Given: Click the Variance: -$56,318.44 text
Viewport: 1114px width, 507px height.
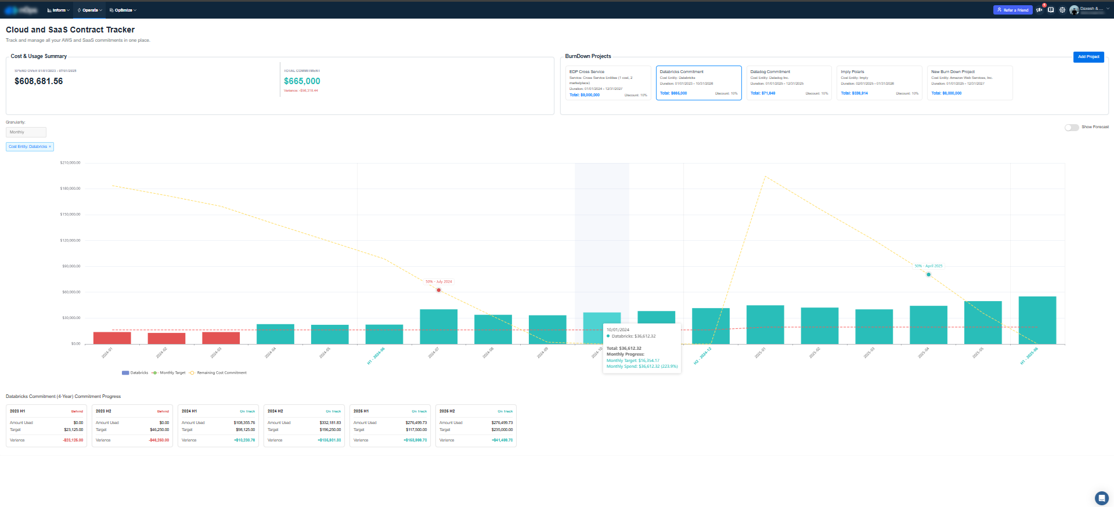Looking at the screenshot, I should pyautogui.click(x=301, y=90).
